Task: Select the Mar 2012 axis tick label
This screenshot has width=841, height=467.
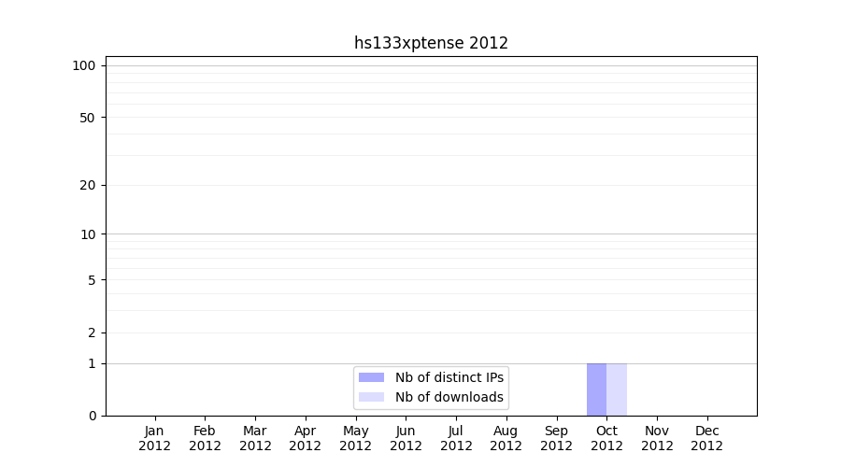Action: coord(255,438)
